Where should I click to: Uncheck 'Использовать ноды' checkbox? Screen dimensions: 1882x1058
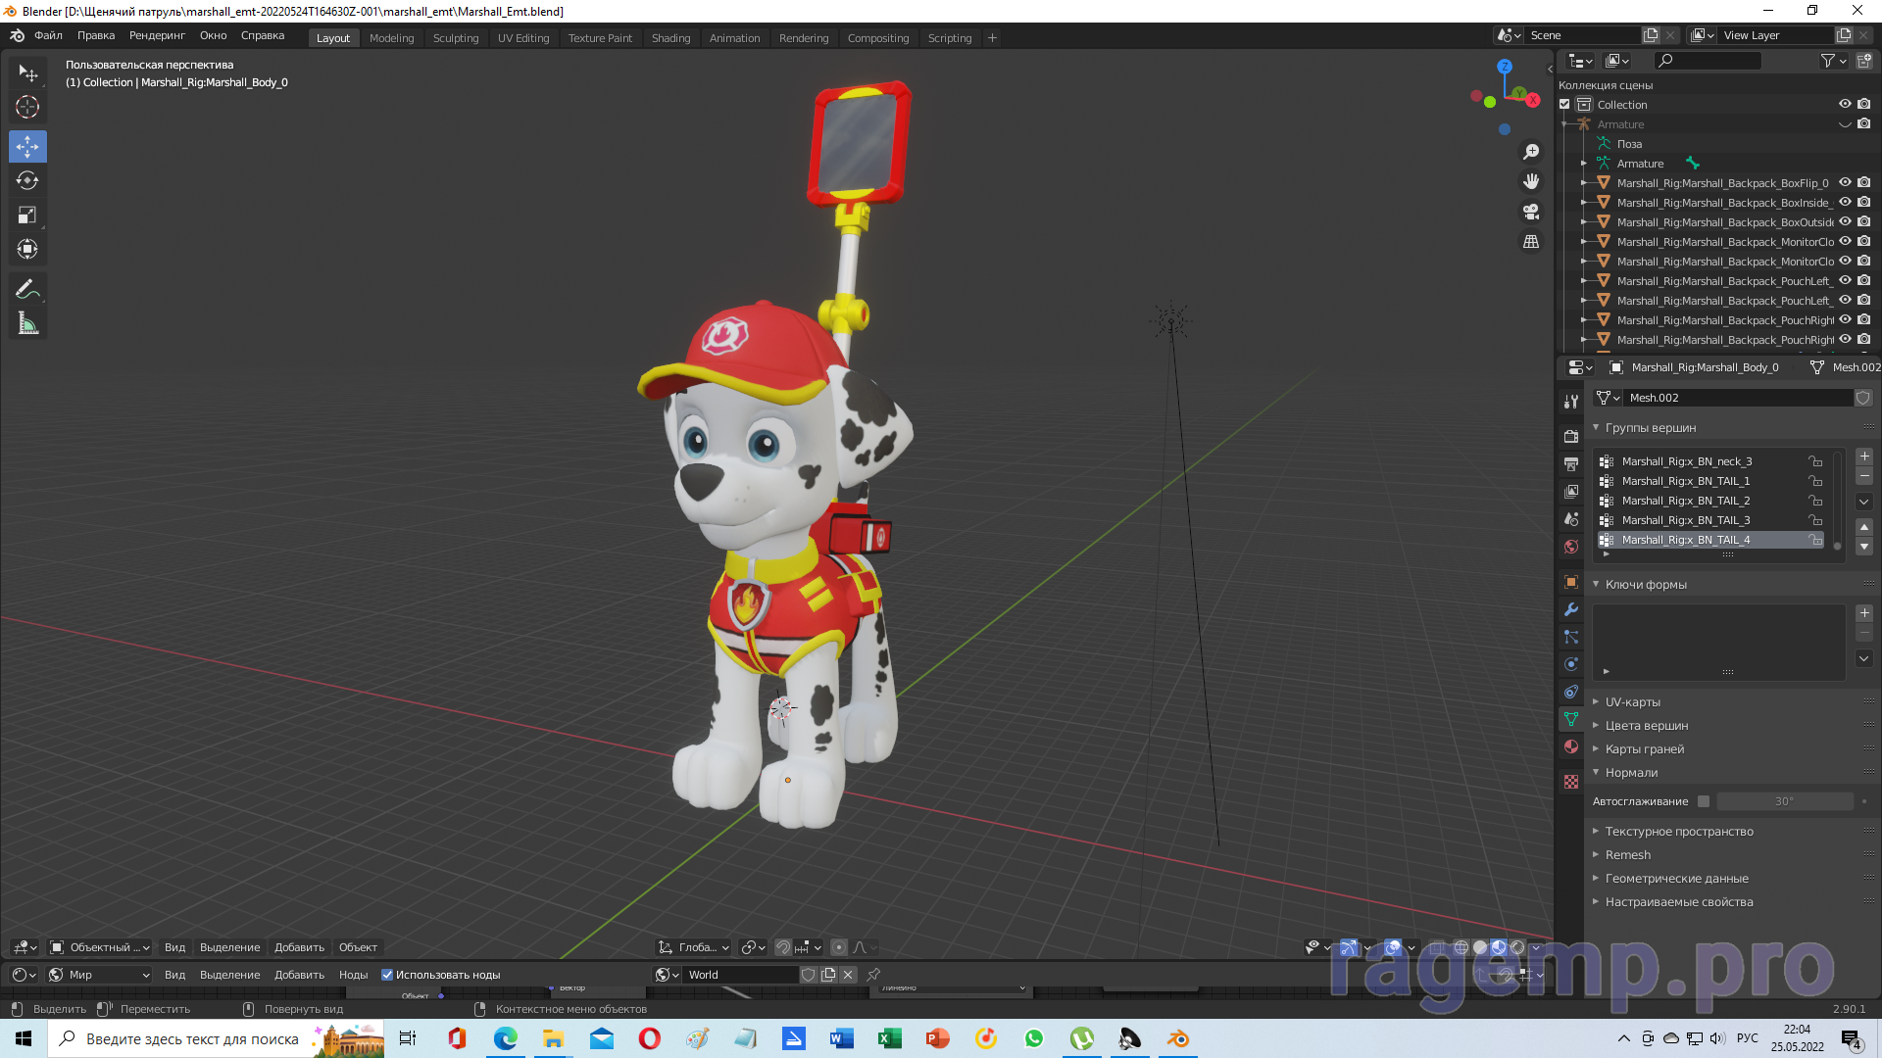click(387, 975)
